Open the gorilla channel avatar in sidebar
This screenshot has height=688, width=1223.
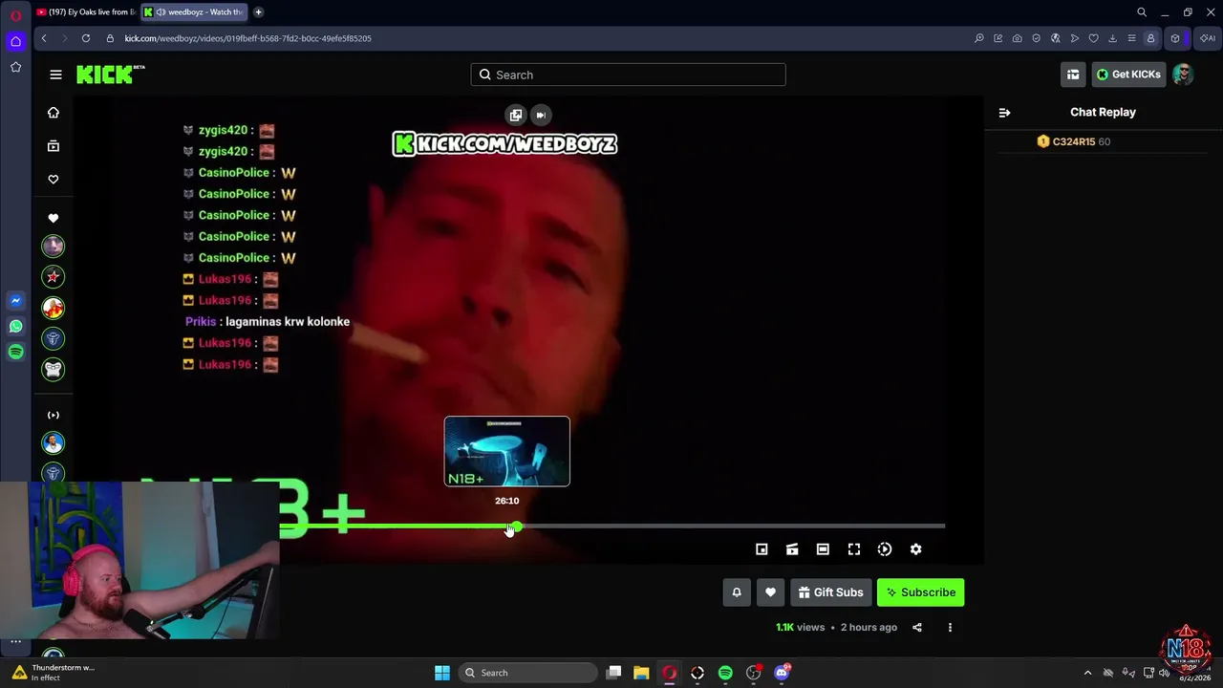click(54, 369)
